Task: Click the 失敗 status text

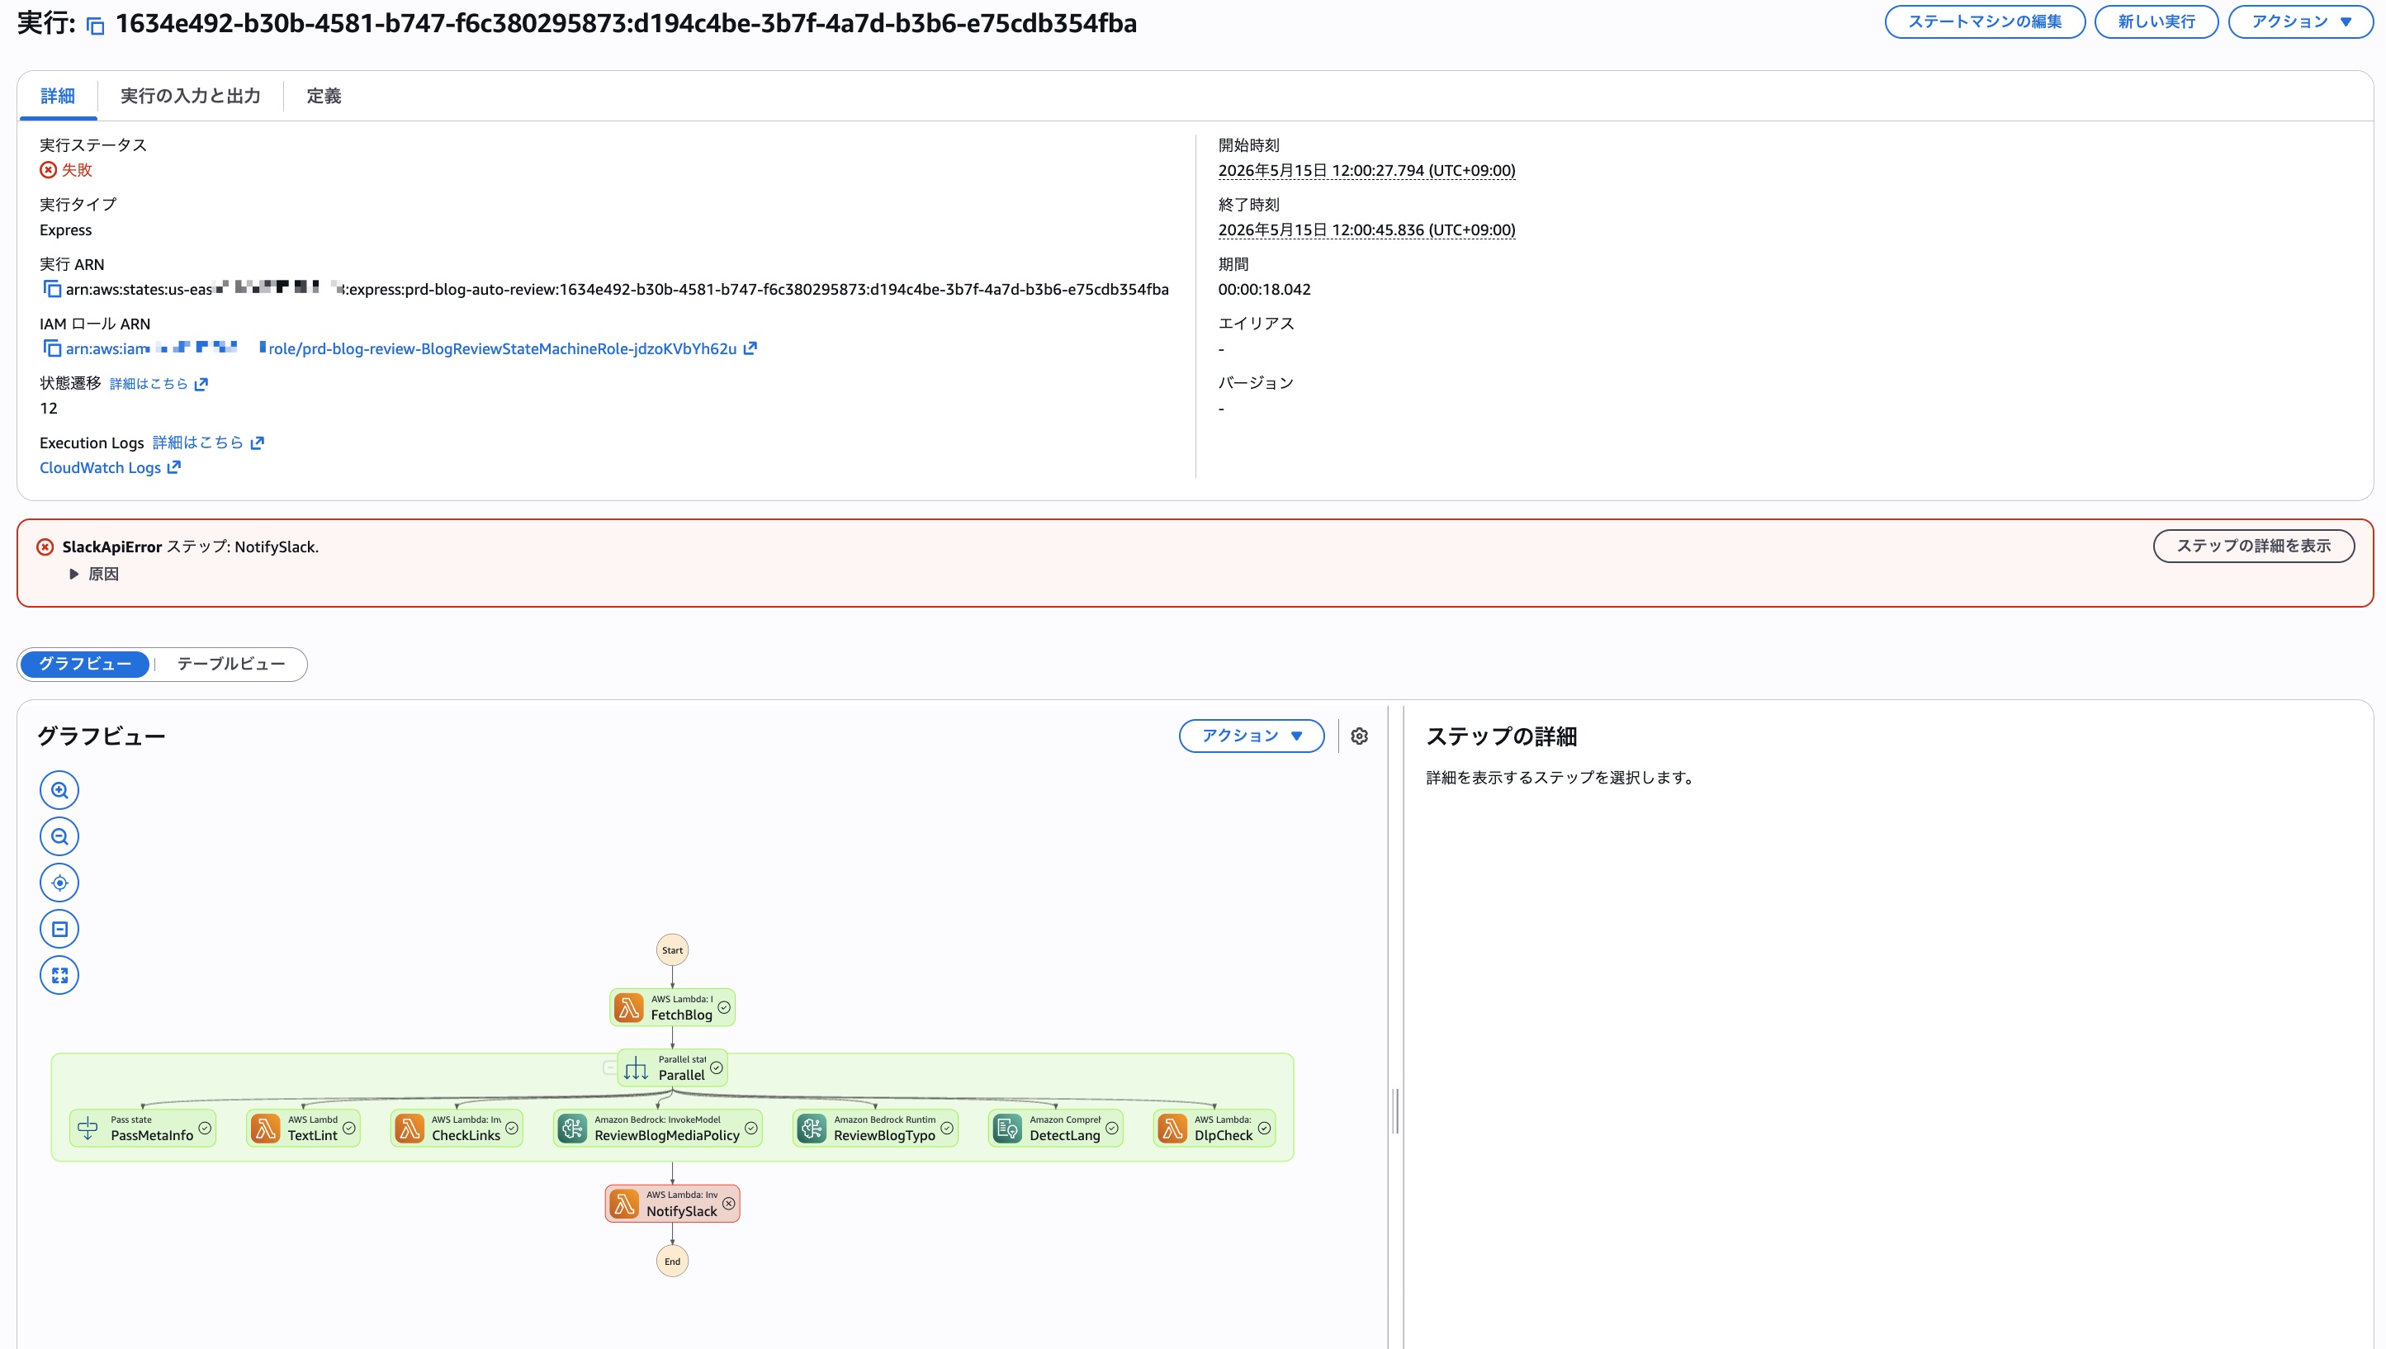Action: (77, 169)
